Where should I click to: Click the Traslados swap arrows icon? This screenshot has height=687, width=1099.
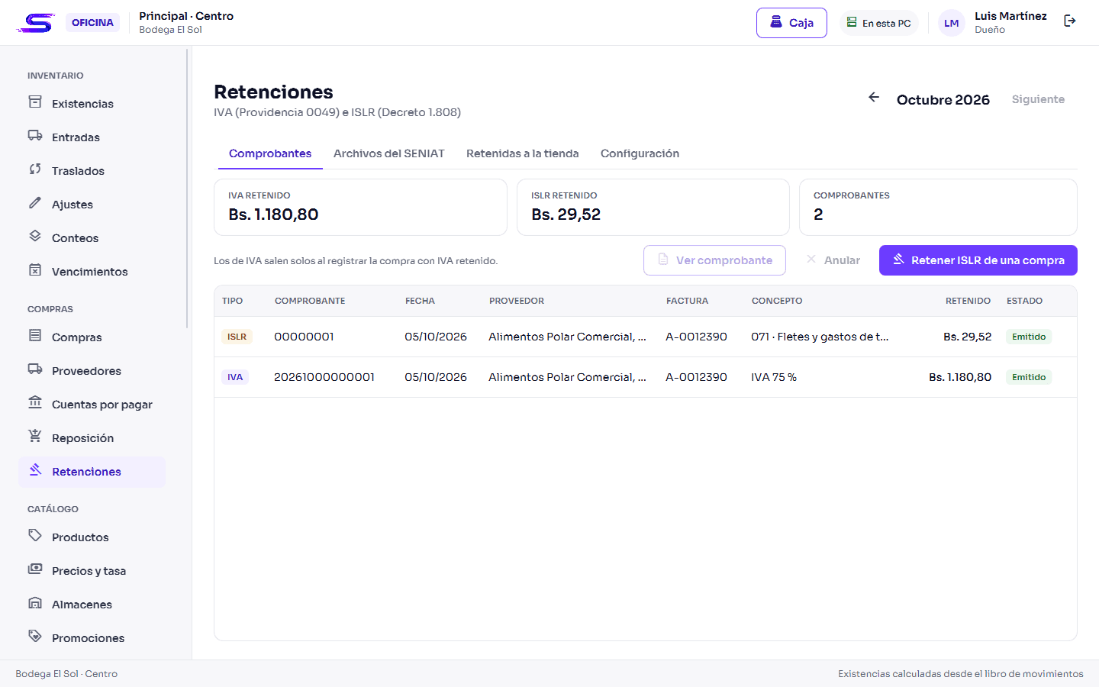[35, 169]
